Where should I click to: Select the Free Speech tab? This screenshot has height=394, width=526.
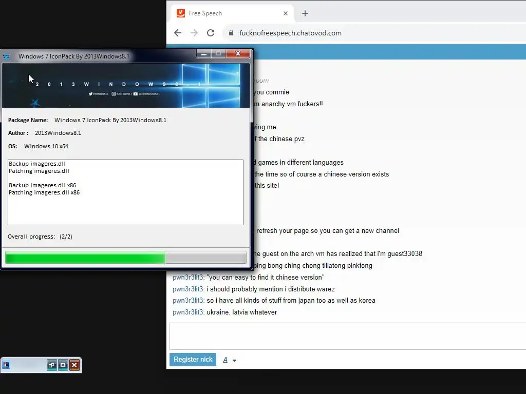(x=233, y=13)
